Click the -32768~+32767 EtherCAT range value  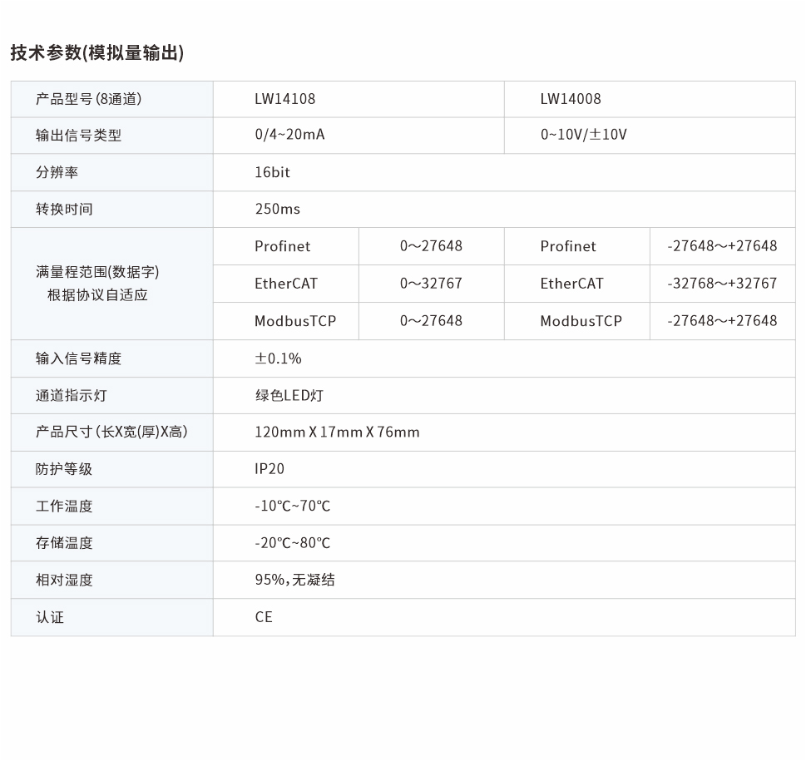(722, 284)
